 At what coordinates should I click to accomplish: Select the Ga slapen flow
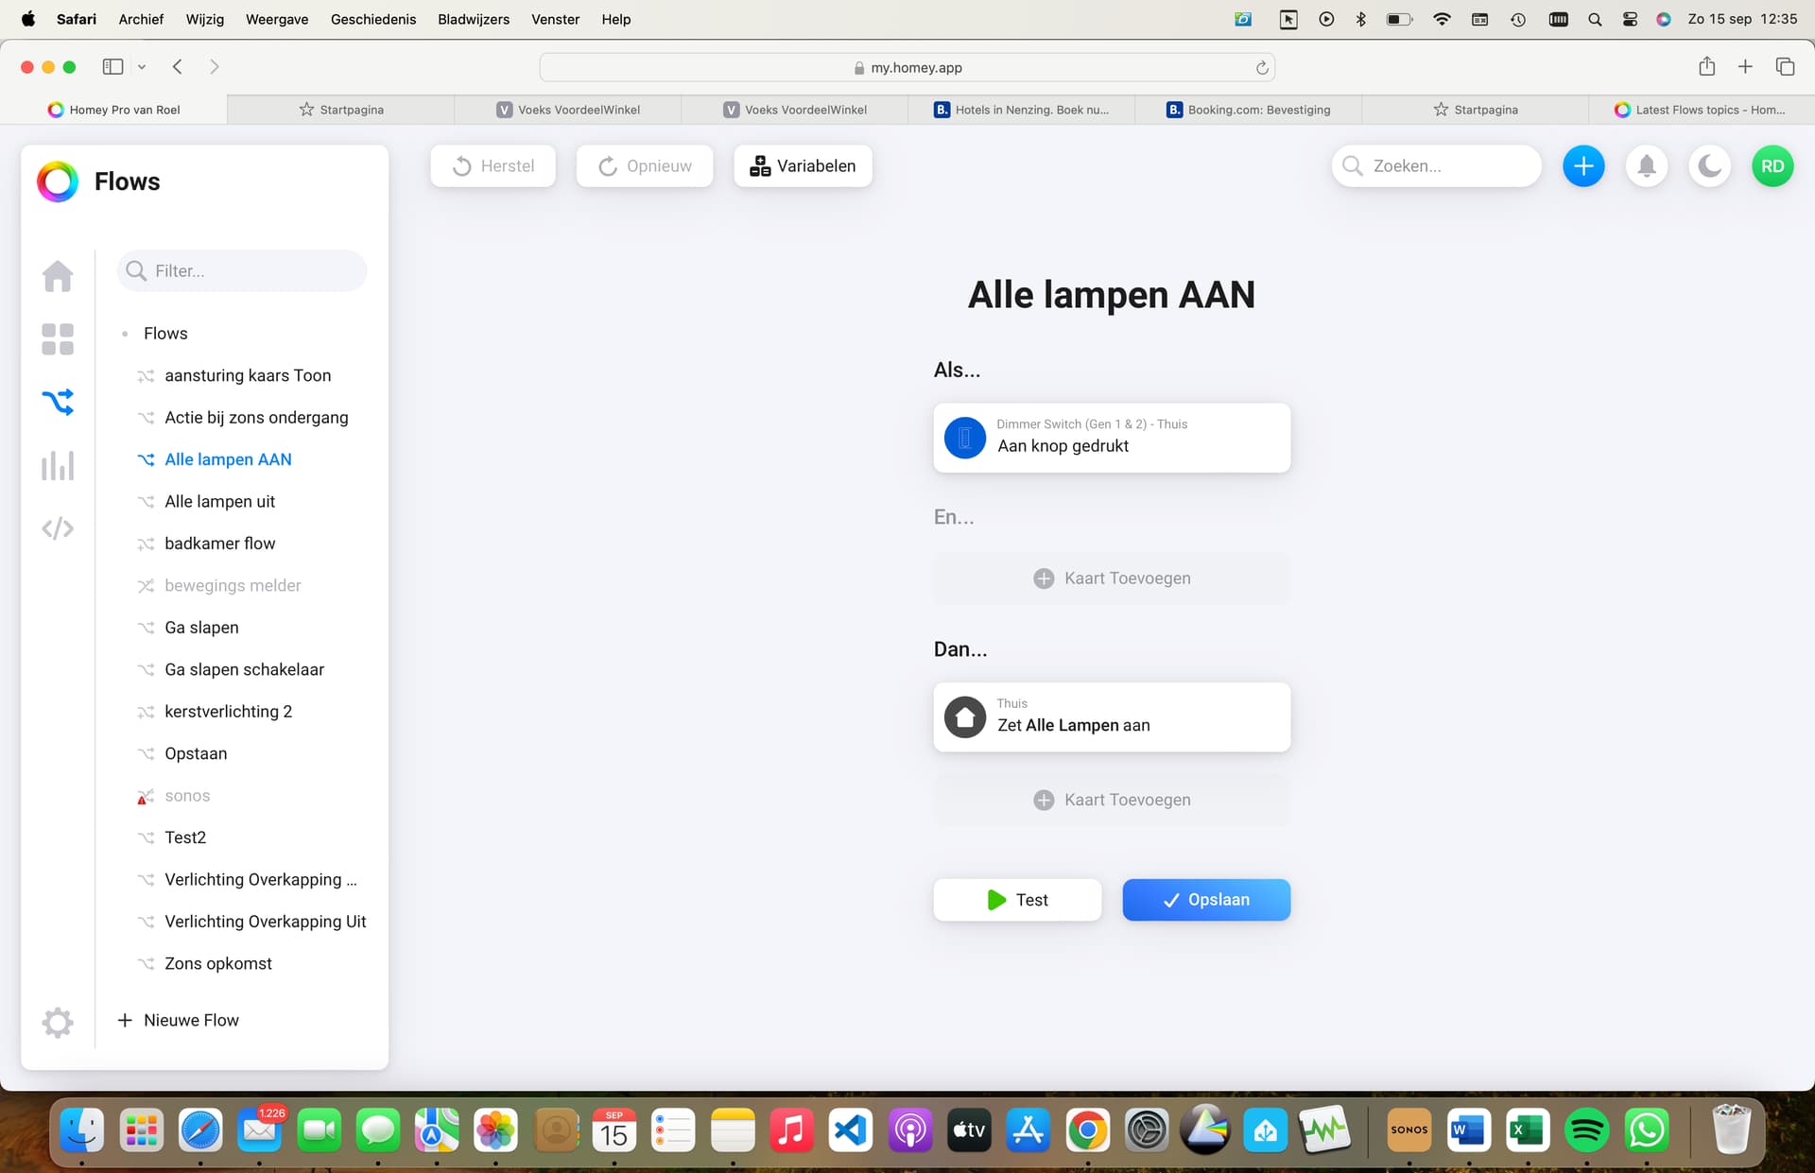pos(201,628)
